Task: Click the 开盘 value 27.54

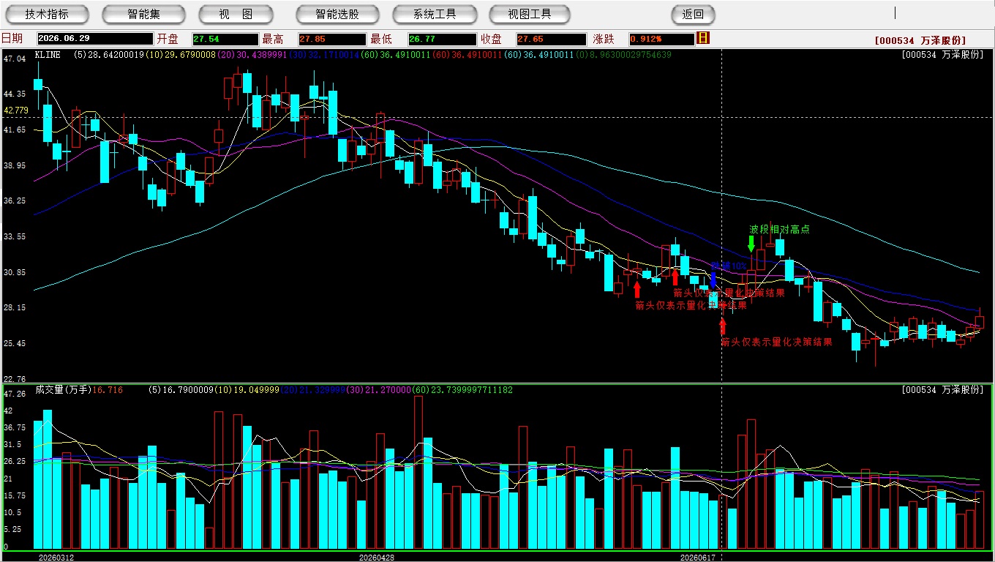Action: click(225, 39)
